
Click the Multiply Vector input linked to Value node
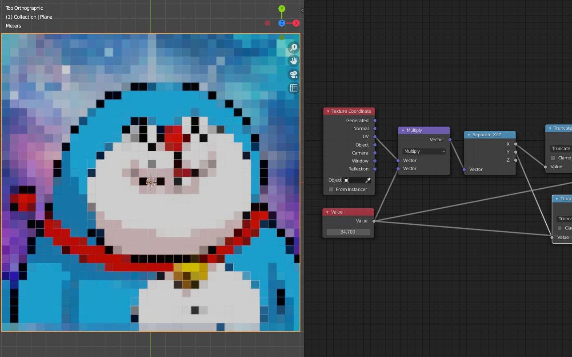(398, 168)
